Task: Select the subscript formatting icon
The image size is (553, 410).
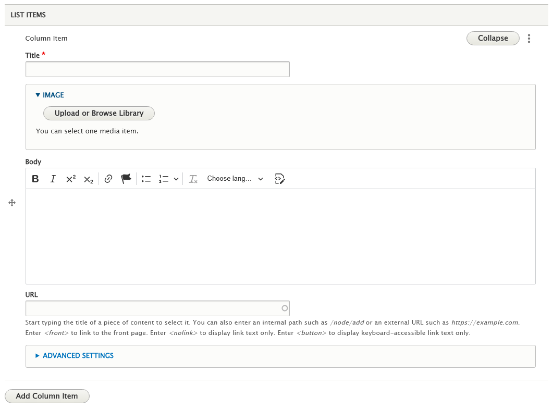Action: coord(88,179)
